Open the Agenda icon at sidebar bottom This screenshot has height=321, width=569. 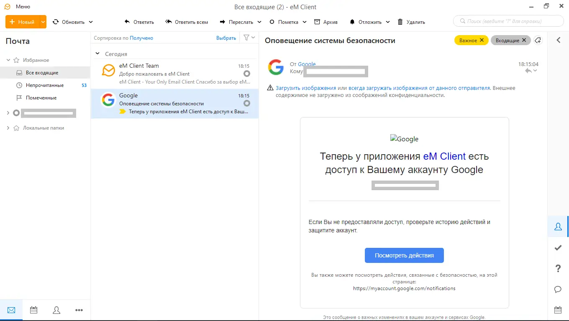click(558, 310)
